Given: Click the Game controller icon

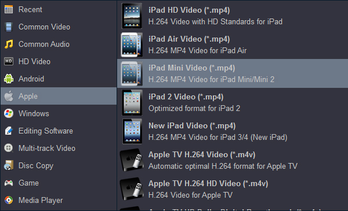Looking at the screenshot, I should (9, 183).
